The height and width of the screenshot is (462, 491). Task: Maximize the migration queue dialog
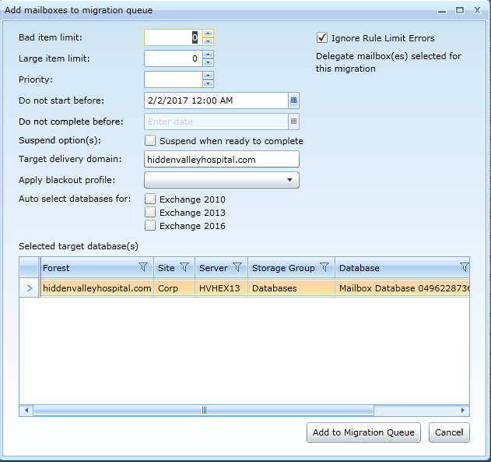(x=459, y=10)
